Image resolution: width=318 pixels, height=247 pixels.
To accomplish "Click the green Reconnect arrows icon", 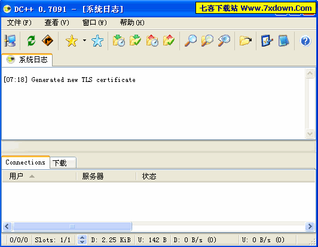I will coord(31,41).
